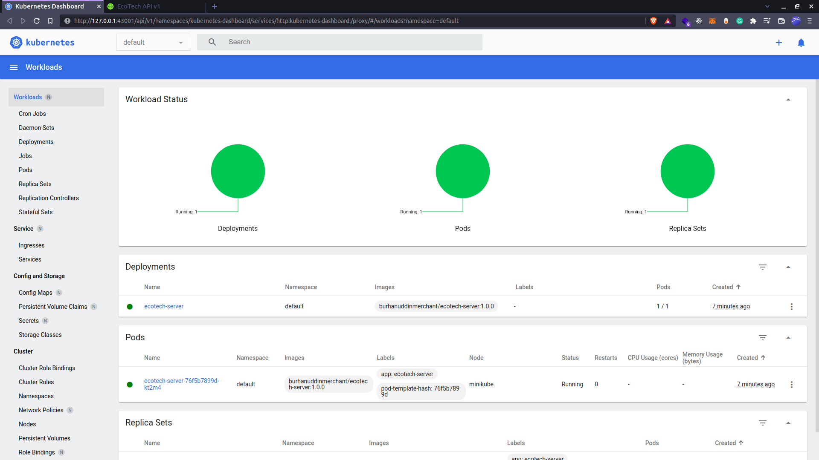Select Pods in the sidebar

[26, 170]
